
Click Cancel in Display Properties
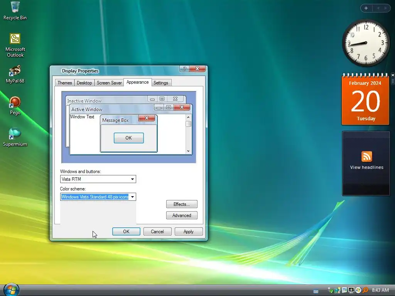click(157, 232)
